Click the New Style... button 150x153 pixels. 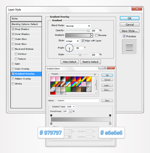(129, 31)
